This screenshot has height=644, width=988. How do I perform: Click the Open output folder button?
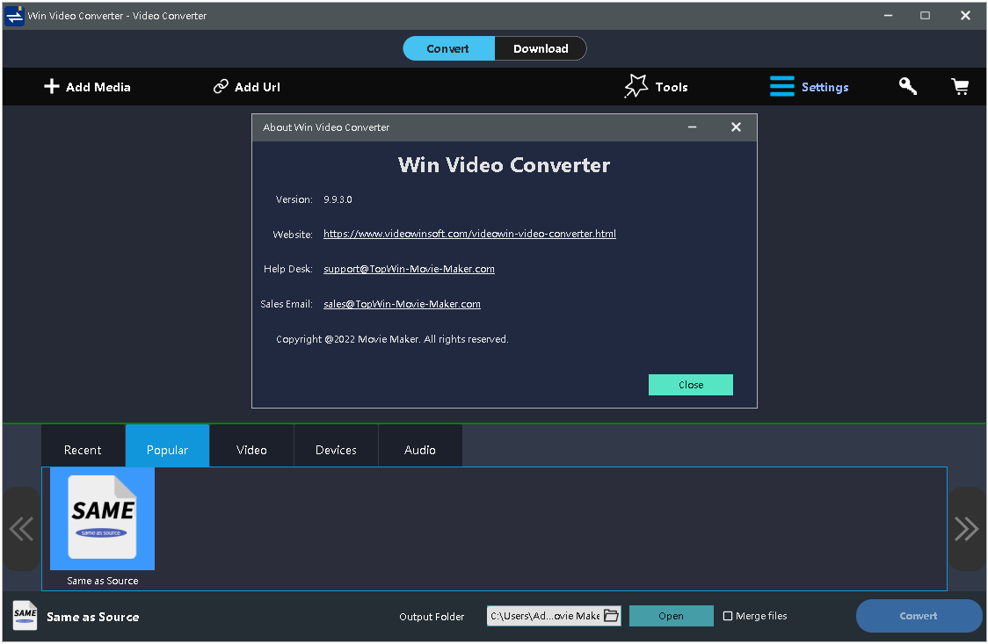[x=671, y=616]
